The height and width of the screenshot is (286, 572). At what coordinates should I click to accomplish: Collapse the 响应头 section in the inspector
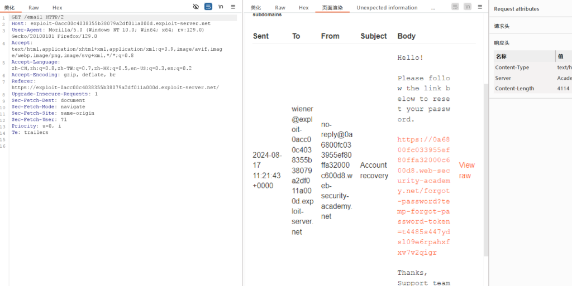(x=502, y=43)
